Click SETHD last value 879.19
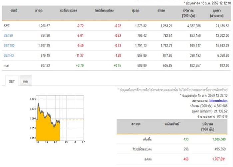The width and height of the screenshot is (233, 167). 45,55
